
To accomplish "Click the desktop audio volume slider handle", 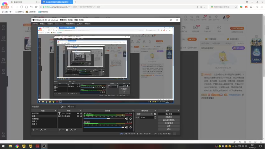I will pos(123,127).
